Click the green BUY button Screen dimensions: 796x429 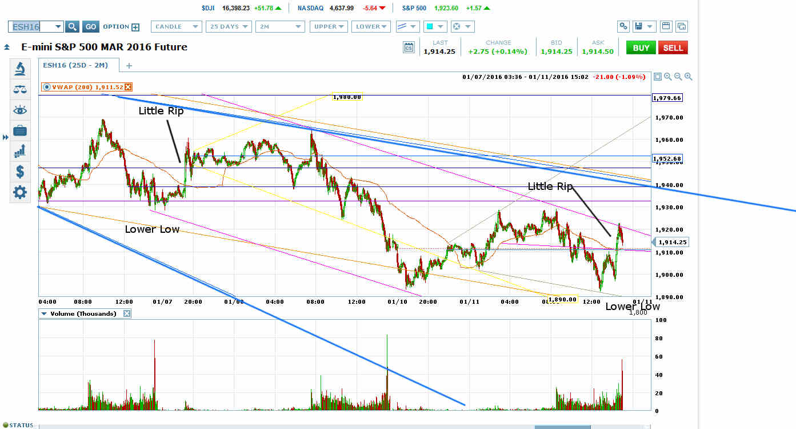coord(641,47)
